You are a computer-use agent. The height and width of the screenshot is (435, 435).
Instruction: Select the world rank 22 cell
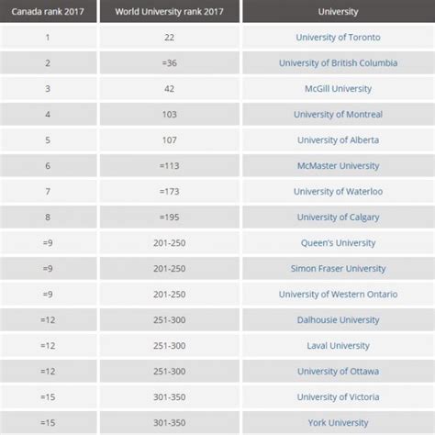pyautogui.click(x=170, y=38)
